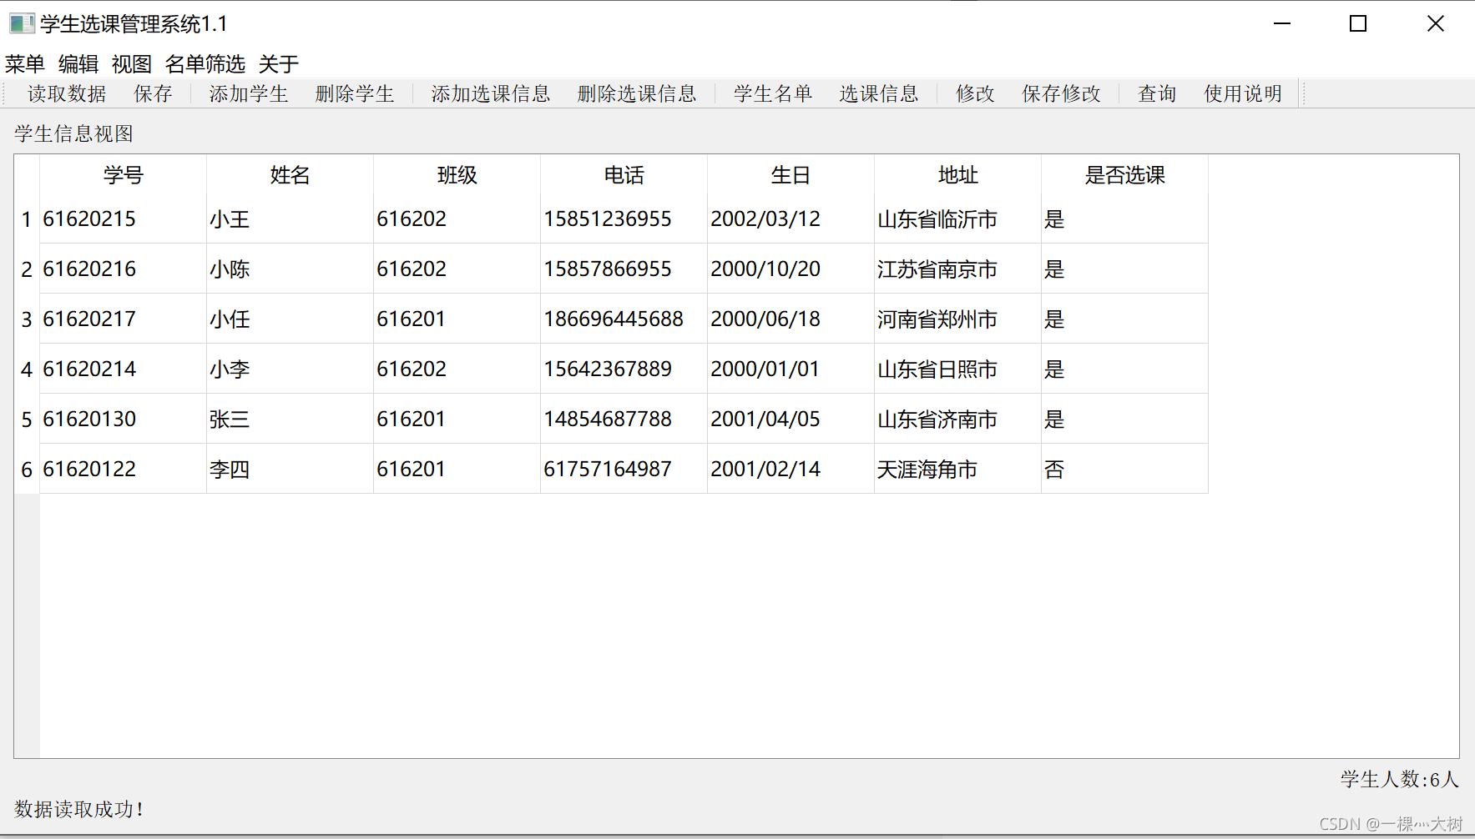
Task: Select student ID cell 61620122
Action: click(x=123, y=470)
